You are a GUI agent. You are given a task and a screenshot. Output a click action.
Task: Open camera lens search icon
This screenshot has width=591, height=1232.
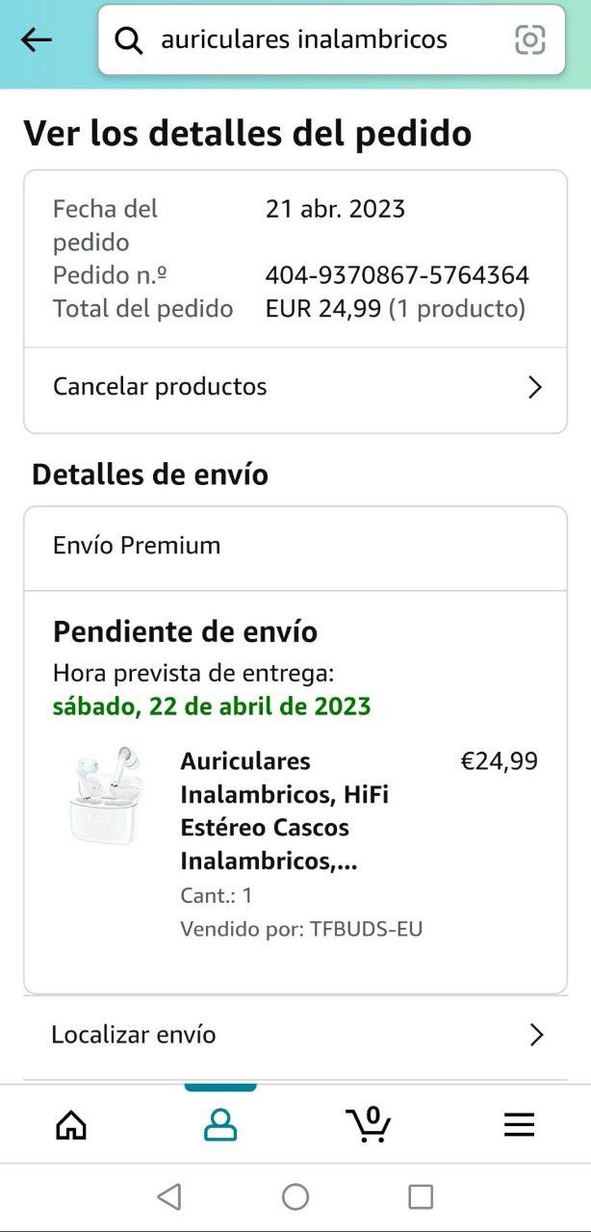[529, 40]
